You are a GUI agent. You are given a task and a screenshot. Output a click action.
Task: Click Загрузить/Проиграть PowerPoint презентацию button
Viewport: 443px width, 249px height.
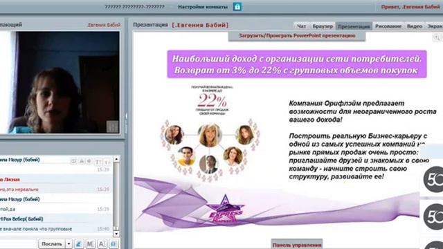tap(297, 36)
